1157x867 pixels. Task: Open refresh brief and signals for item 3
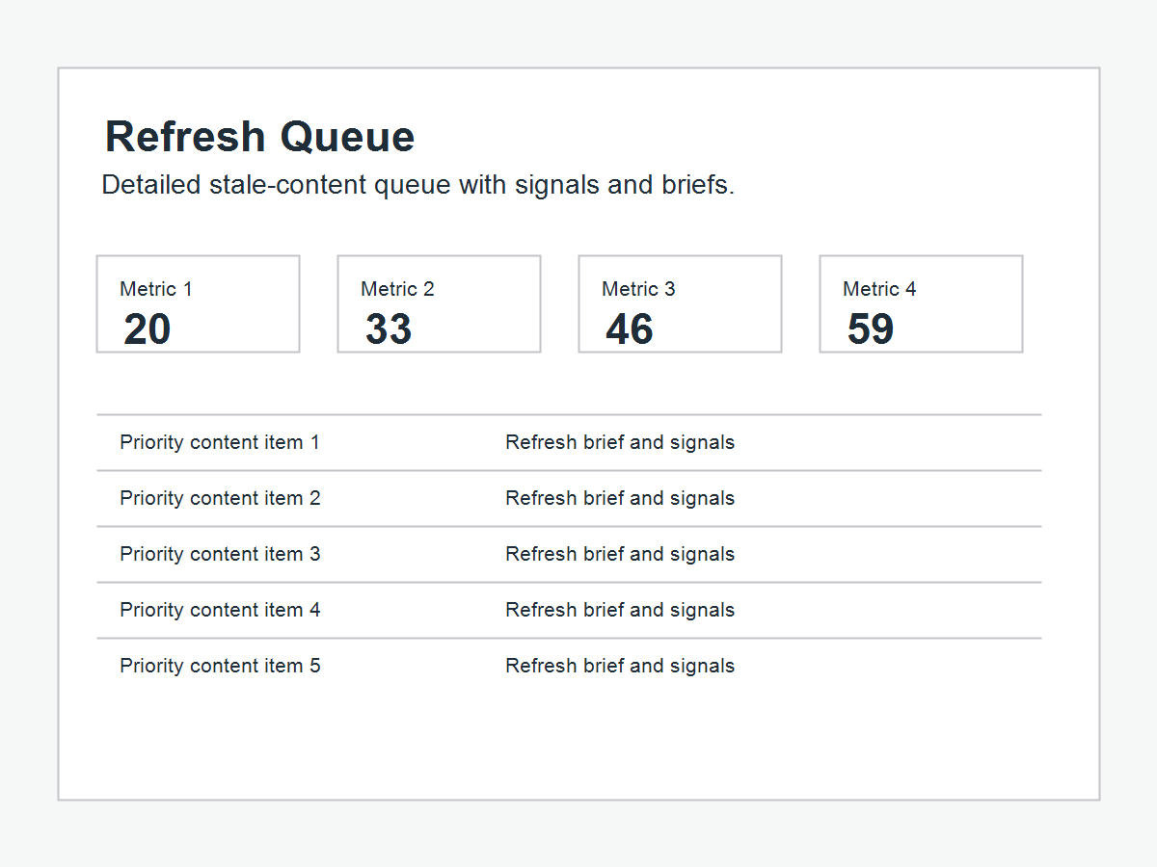point(620,554)
